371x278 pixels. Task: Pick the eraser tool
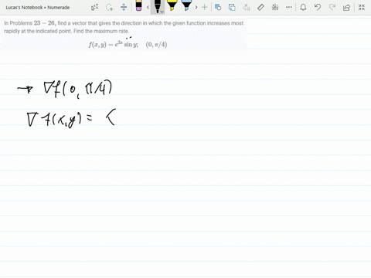coord(138,6)
